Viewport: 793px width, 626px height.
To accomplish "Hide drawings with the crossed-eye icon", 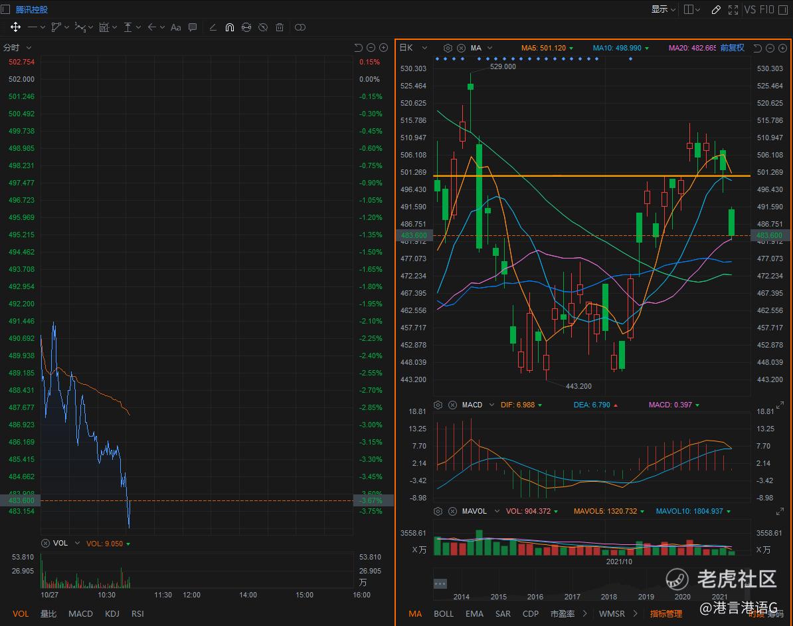I will (x=263, y=27).
